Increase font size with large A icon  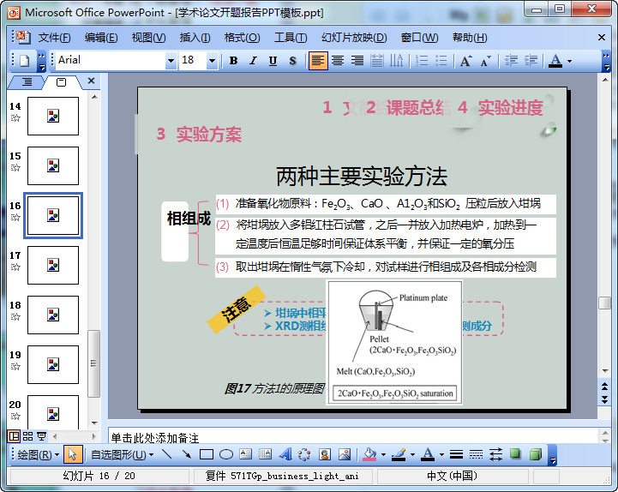(466, 61)
